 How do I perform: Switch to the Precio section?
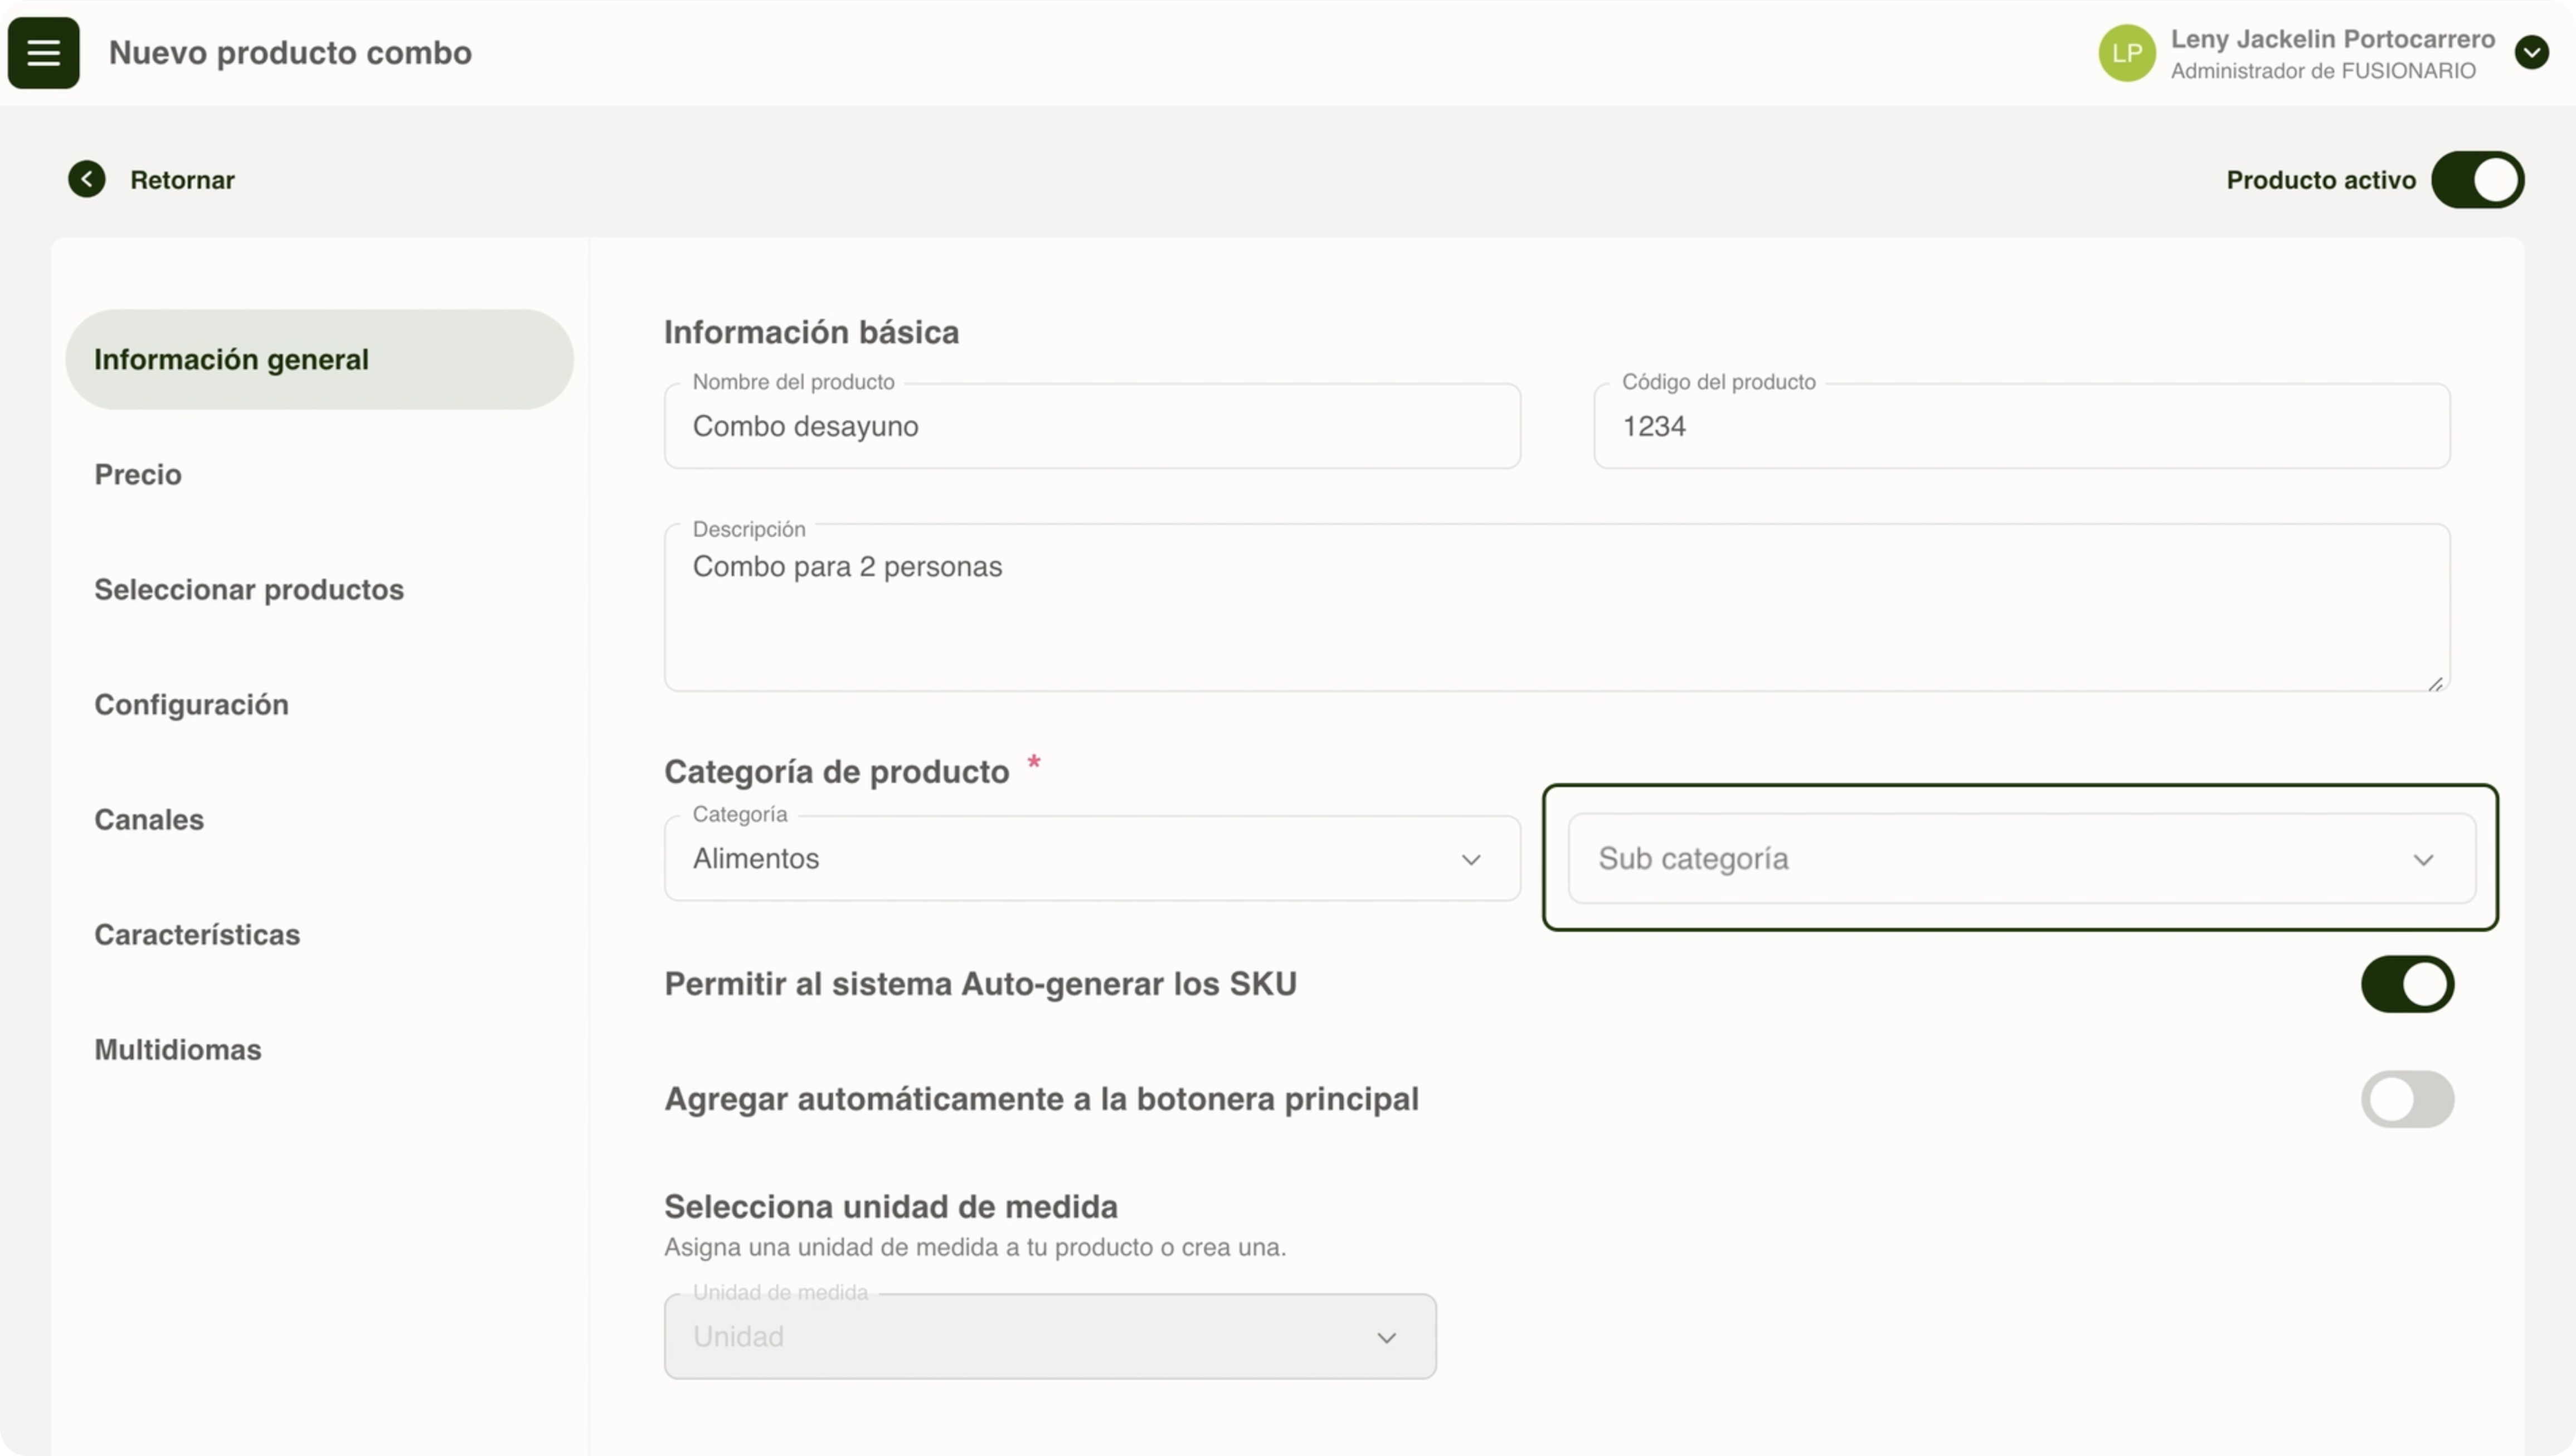tap(138, 474)
